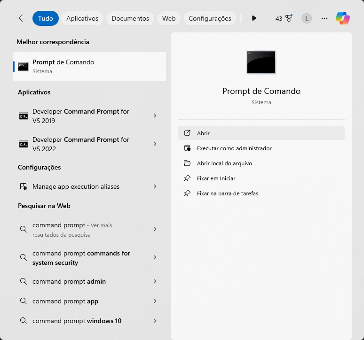
Task: Click the pin icon beside Fixar em Iniciar
Action: pyautogui.click(x=187, y=178)
